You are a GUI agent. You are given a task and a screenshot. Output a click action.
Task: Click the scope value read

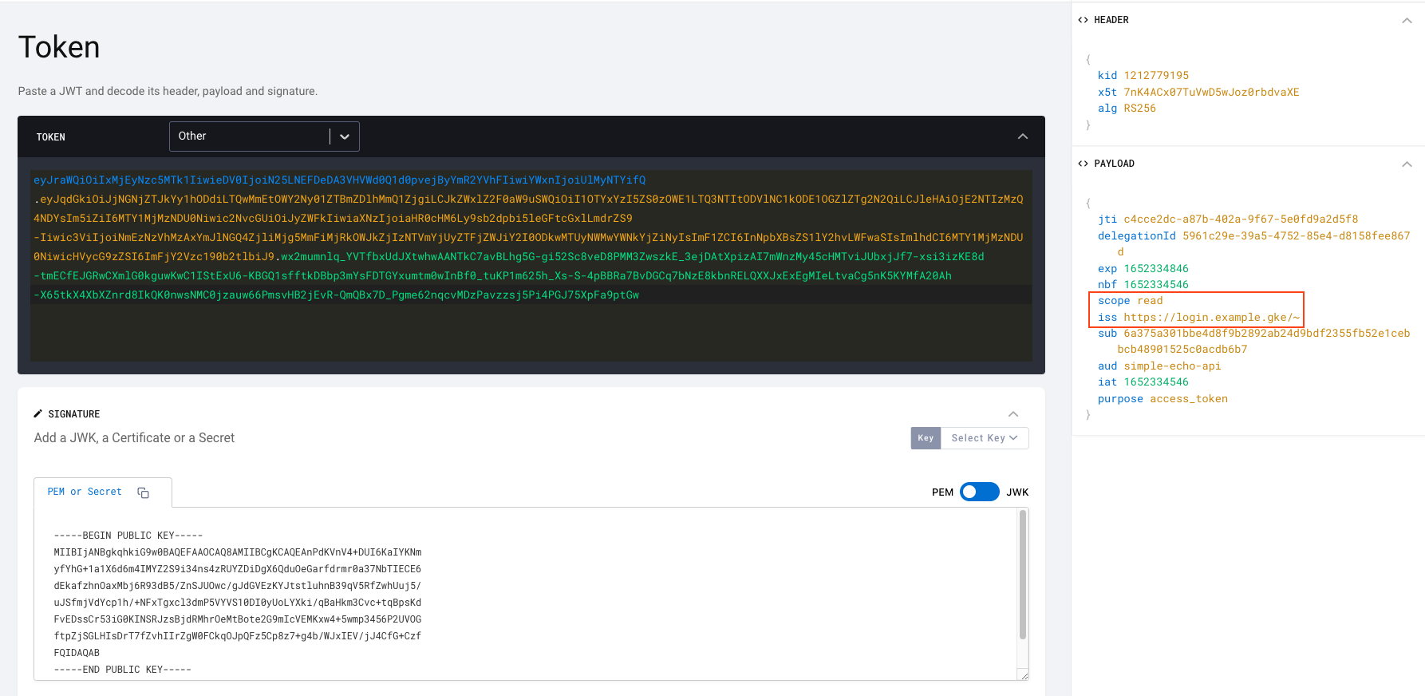coord(1150,301)
